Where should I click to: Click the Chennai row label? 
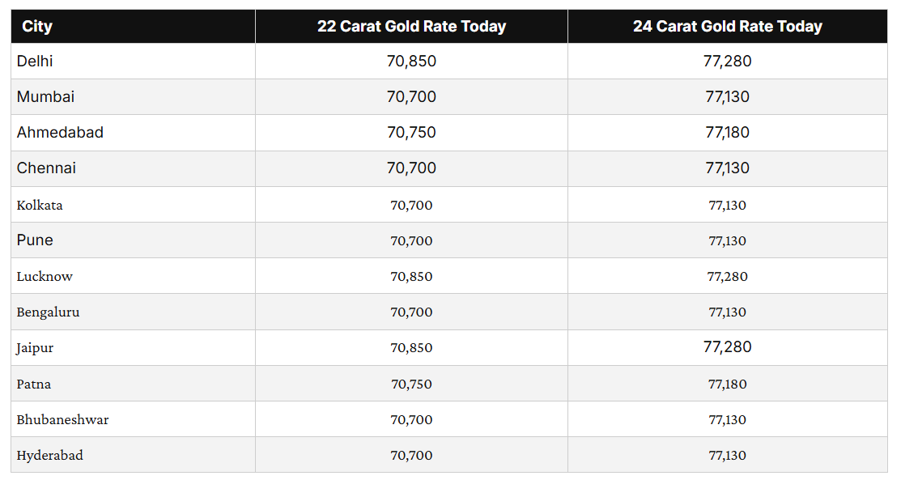tap(46, 168)
